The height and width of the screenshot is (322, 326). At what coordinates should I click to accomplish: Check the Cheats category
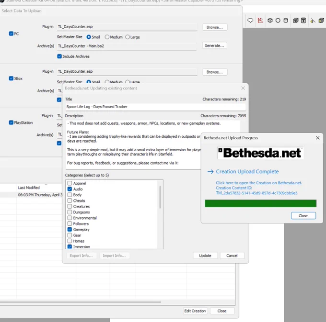pyautogui.click(x=70, y=200)
